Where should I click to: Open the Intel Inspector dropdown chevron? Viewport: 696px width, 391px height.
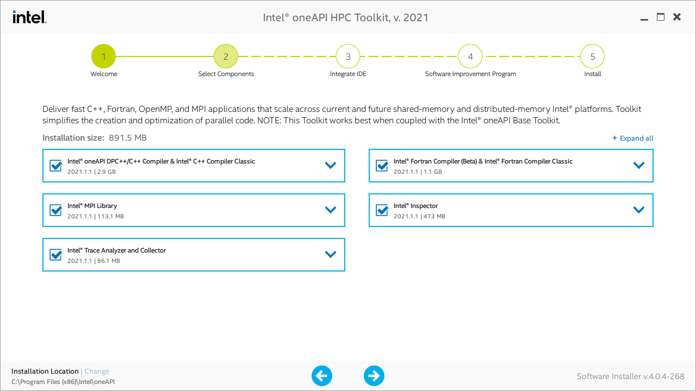639,210
